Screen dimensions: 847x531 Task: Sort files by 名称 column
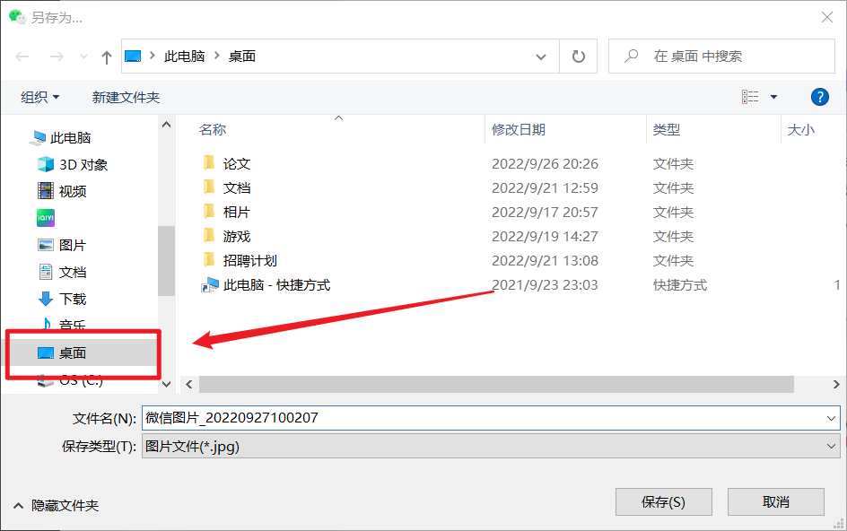213,130
